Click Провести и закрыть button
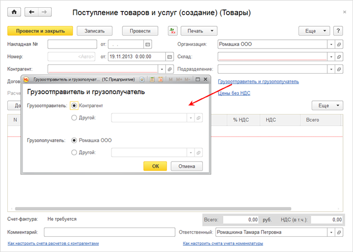 click(40, 31)
